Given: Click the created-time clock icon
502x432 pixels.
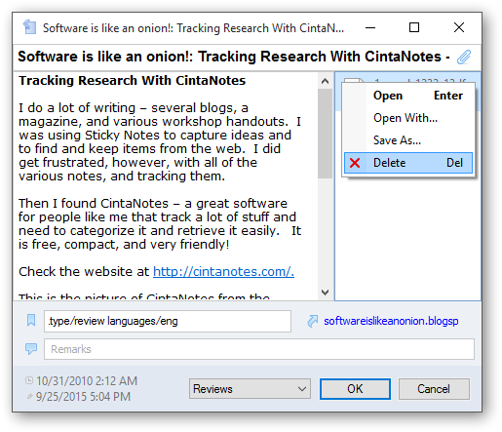Looking at the screenshot, I should [x=29, y=380].
